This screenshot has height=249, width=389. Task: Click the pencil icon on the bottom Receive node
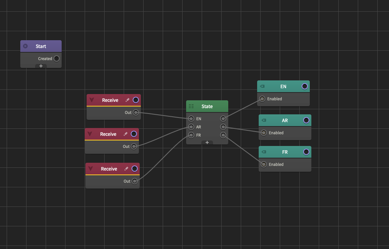click(x=126, y=169)
